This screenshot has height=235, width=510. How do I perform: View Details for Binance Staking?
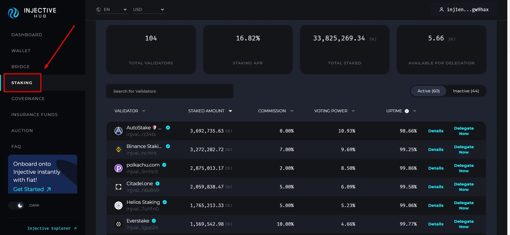click(436, 150)
